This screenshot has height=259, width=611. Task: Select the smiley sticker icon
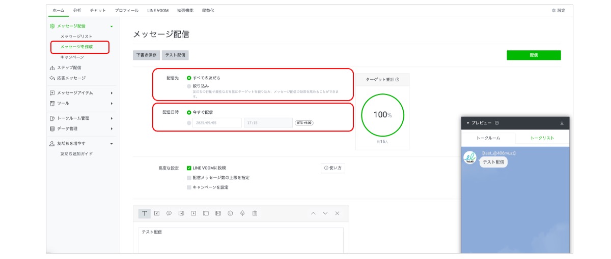[x=230, y=213]
